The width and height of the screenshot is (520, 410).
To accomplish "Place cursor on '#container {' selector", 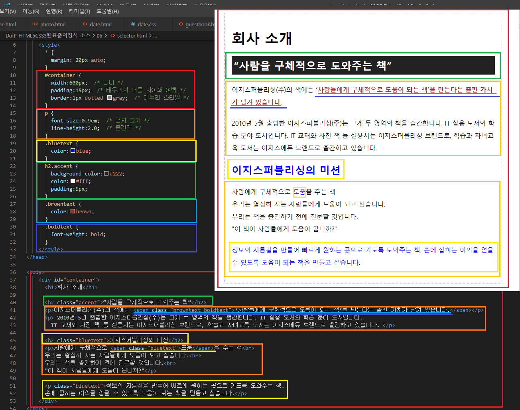I will point(63,75).
